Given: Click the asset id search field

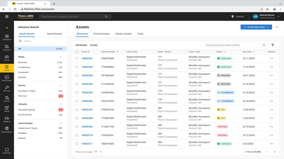Looking at the screenshot, I should tap(233, 45).
